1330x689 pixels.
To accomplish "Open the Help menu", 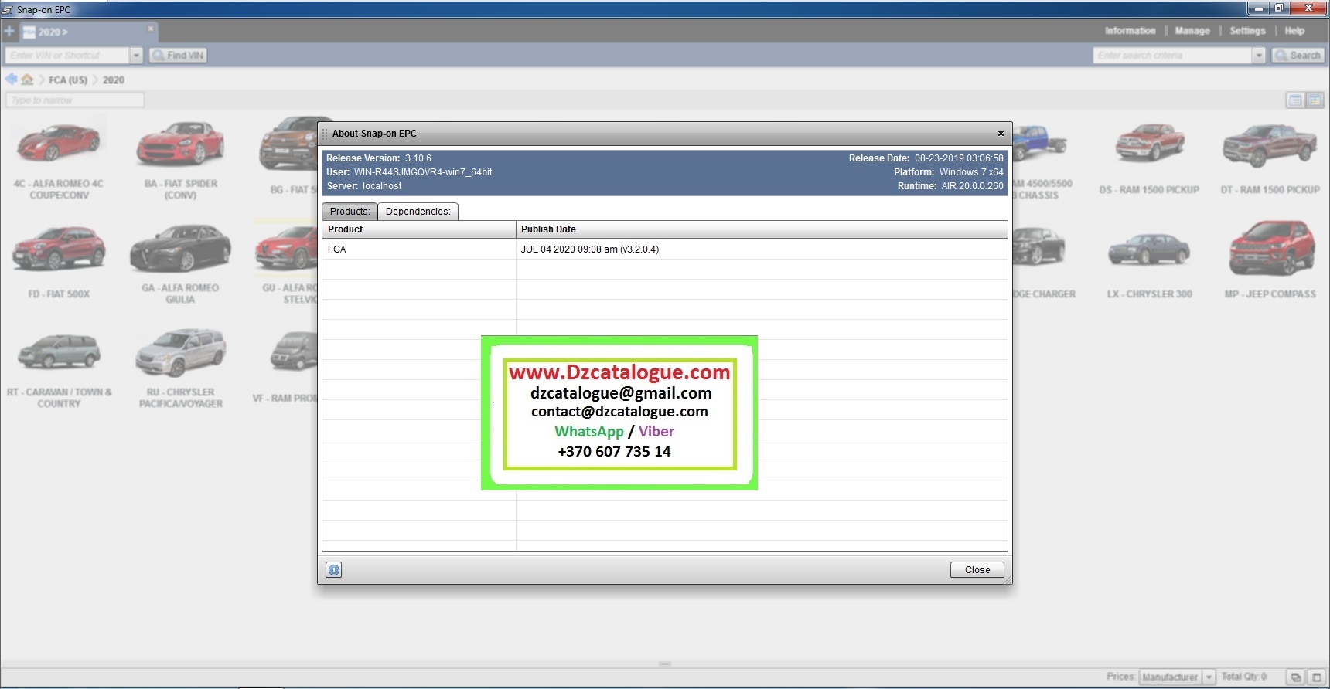I will [1294, 31].
